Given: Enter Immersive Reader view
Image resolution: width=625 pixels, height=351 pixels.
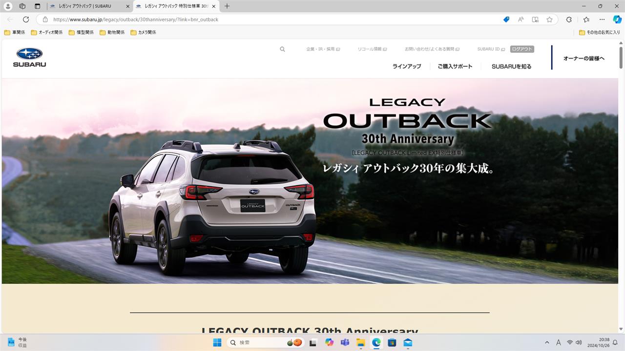Looking at the screenshot, I should pos(535,19).
